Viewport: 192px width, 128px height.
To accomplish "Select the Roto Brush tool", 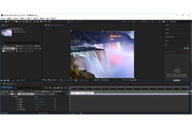I will pos(45,21).
